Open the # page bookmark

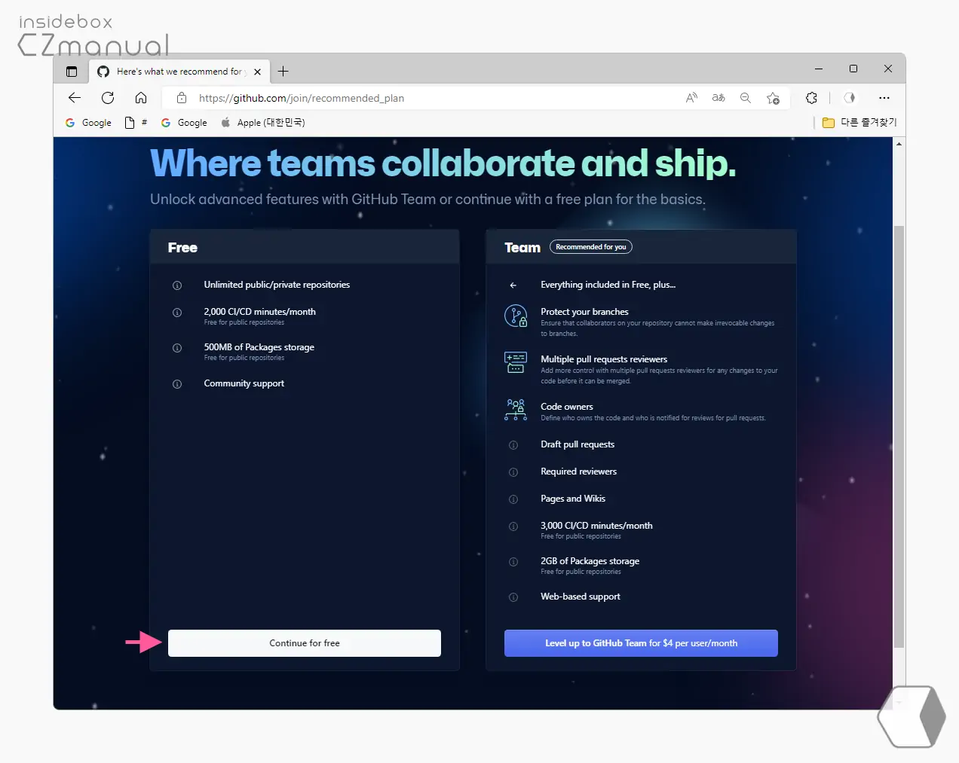(x=136, y=123)
